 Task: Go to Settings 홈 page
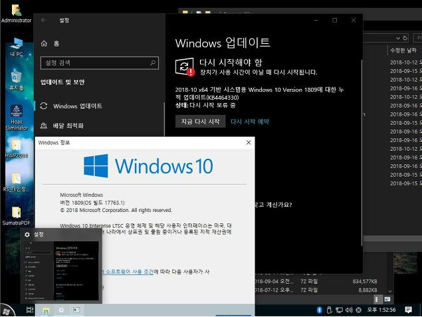pyautogui.click(x=50, y=43)
